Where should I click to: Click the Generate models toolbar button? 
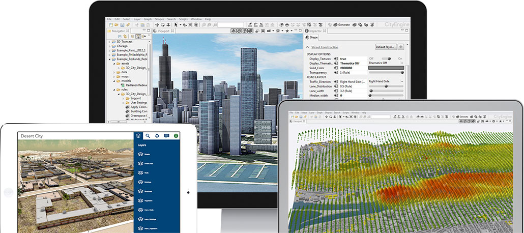(341, 24)
